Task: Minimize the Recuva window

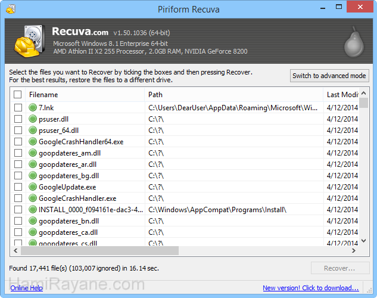Action: click(323, 7)
